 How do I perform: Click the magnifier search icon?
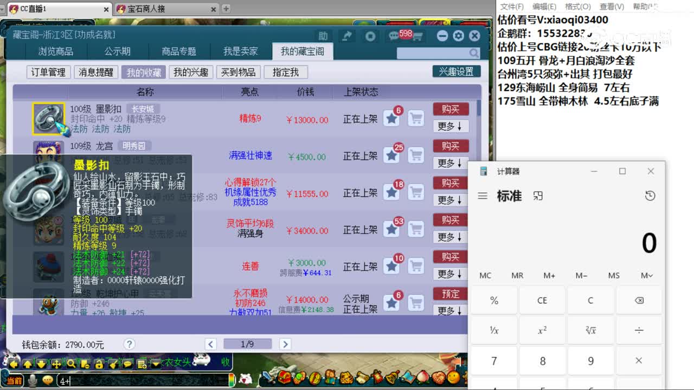click(473, 54)
